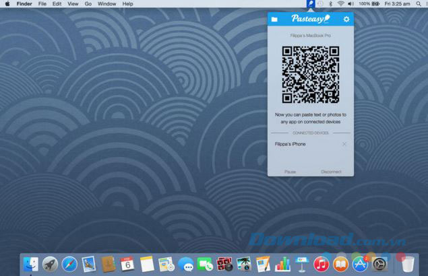Open the Apple menu
Viewport: 428px width, 276px height.
(x=7, y=4)
